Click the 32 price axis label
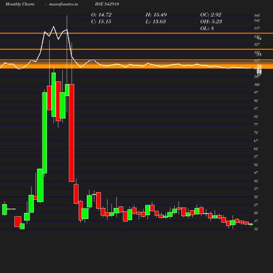 coord(256,197)
